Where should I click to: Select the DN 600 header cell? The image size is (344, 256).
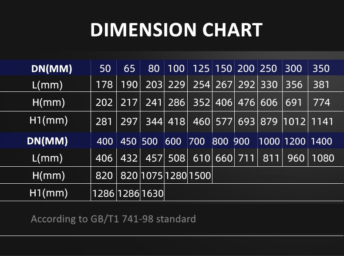173,141
